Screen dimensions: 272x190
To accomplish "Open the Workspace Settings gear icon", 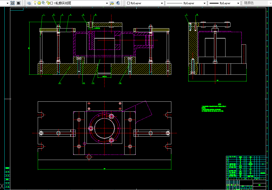I will coord(13,3).
